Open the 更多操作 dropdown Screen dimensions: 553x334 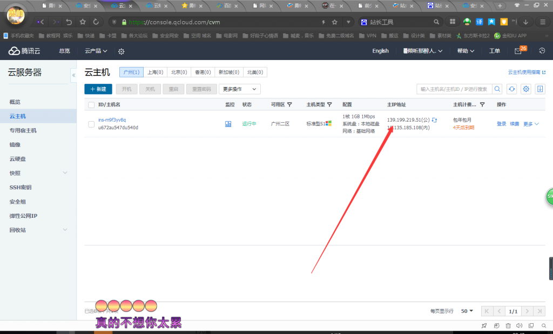[240, 89]
